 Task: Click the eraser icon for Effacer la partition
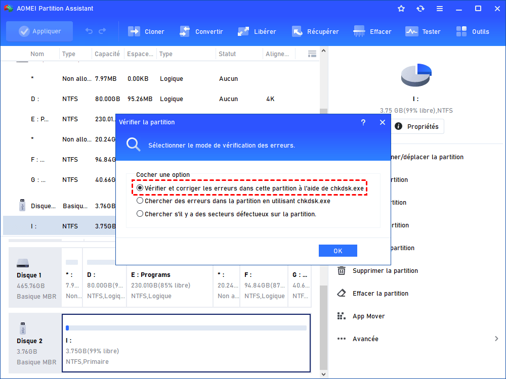[342, 293]
